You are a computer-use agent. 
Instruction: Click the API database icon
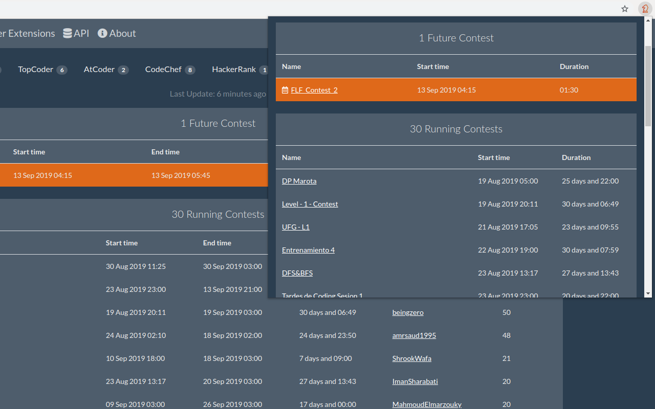click(68, 33)
